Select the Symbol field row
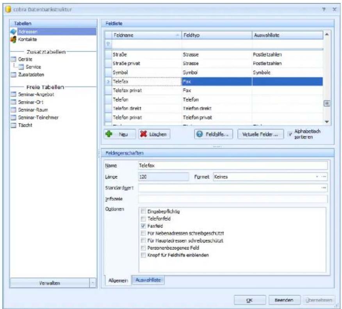Screen dimensions: 342x309 coord(214,72)
